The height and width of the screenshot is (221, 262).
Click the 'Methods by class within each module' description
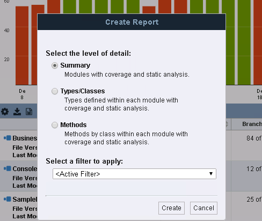point(126,138)
